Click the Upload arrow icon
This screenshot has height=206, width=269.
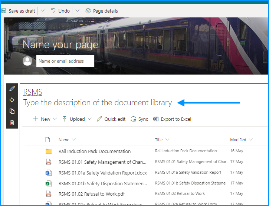coord(65,119)
